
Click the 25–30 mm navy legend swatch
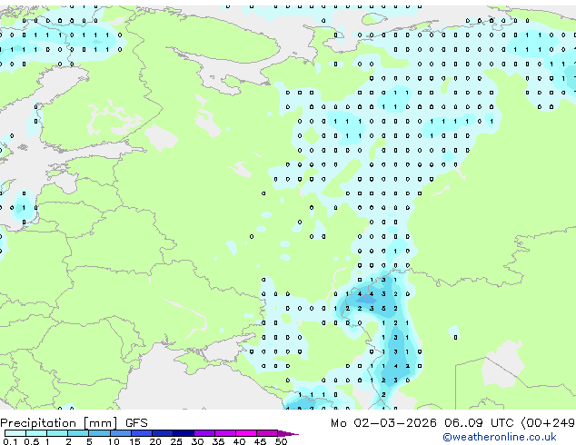[x=184, y=433]
